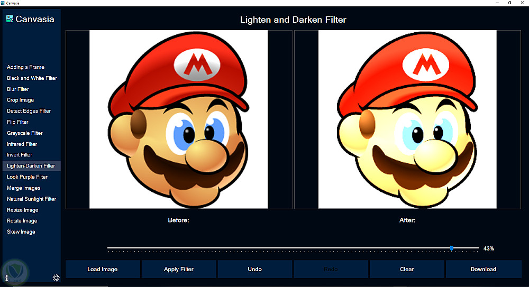Screen dimensions: 529x287
Task: Undo the last filter
Action: pyautogui.click(x=255, y=269)
